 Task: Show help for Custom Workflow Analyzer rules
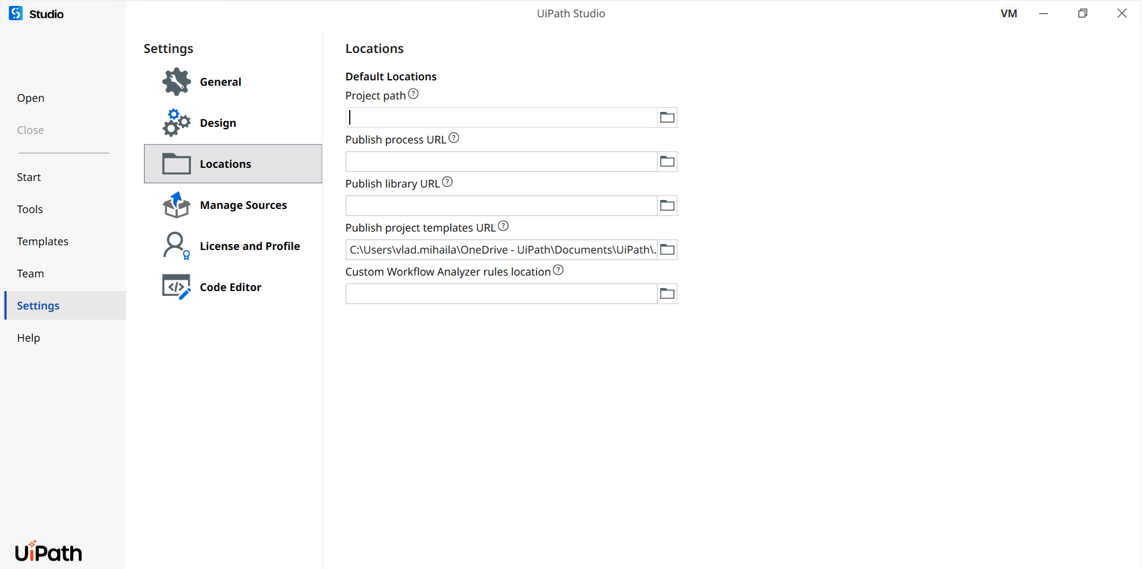click(x=558, y=270)
